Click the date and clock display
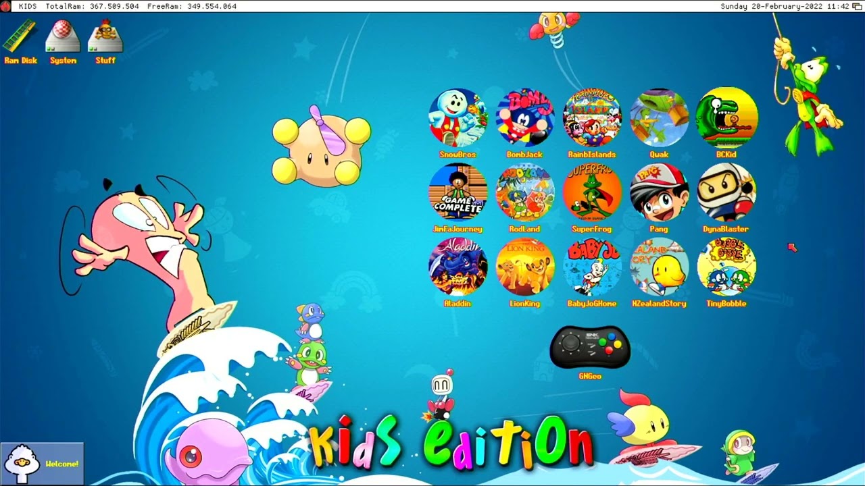This screenshot has height=486, width=865. coord(785,6)
